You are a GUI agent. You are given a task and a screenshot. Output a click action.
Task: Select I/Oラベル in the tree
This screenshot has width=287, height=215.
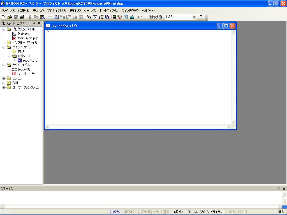24,69
